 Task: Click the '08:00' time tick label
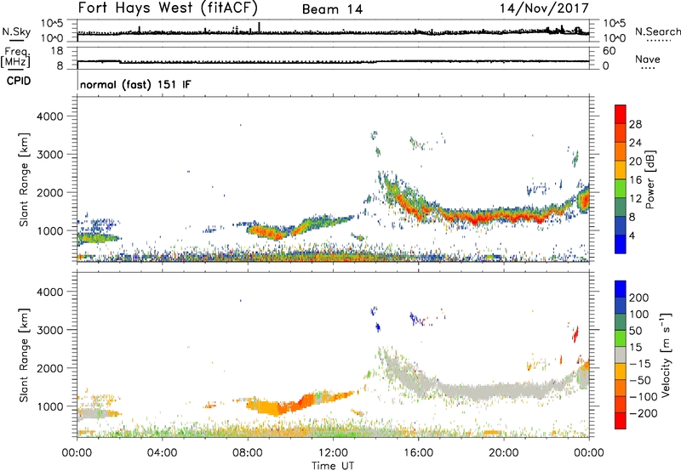point(247,453)
